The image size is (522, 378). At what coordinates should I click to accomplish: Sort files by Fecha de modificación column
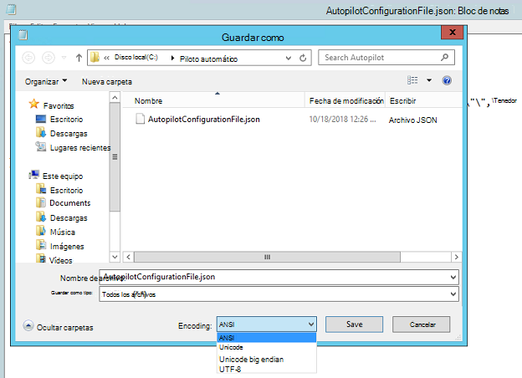[345, 101]
